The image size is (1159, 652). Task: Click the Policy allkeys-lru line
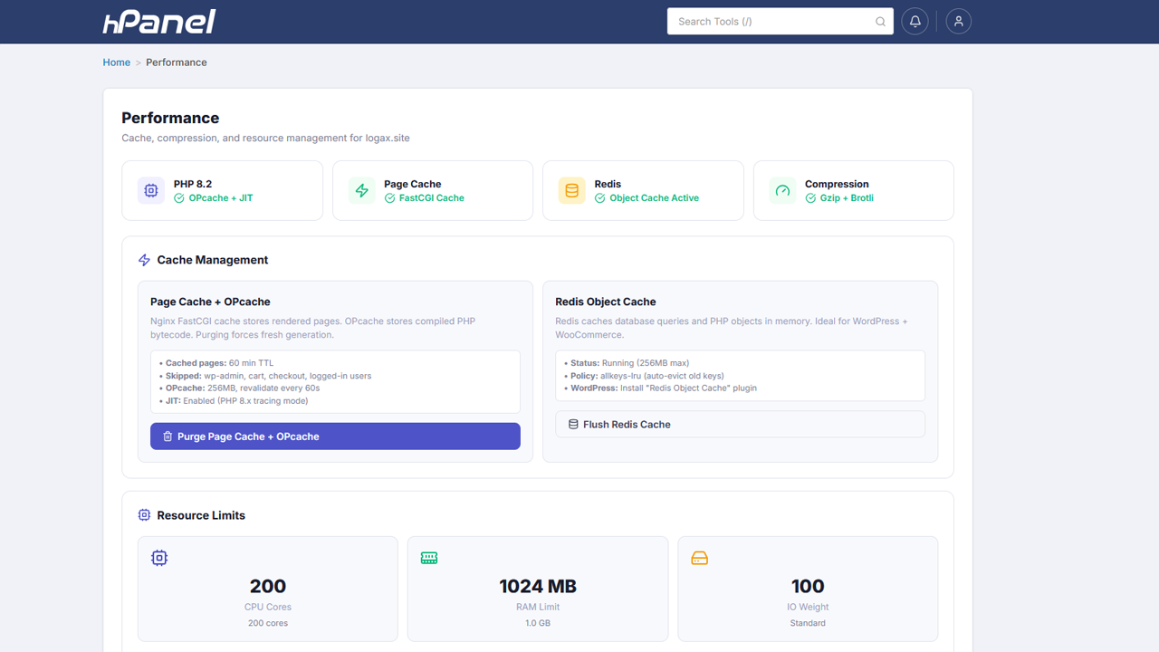644,376
